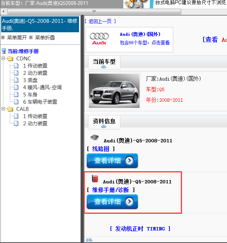
Task: Select 2 动力装置 under CALB
Action: pos(35,123)
